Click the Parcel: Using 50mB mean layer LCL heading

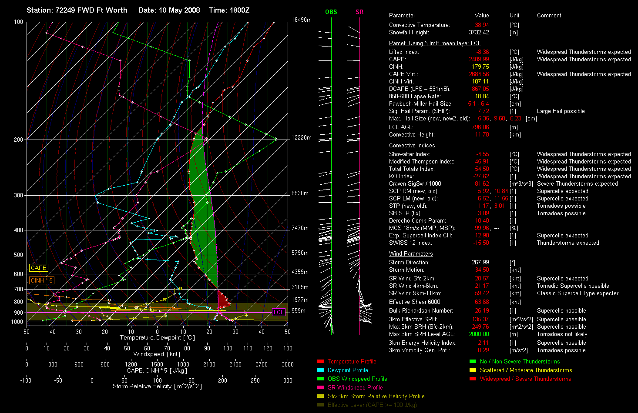(x=435, y=43)
